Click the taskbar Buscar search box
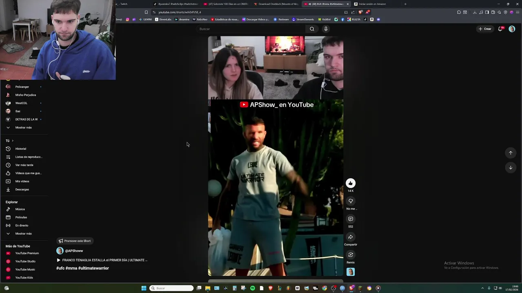 [x=171, y=288]
